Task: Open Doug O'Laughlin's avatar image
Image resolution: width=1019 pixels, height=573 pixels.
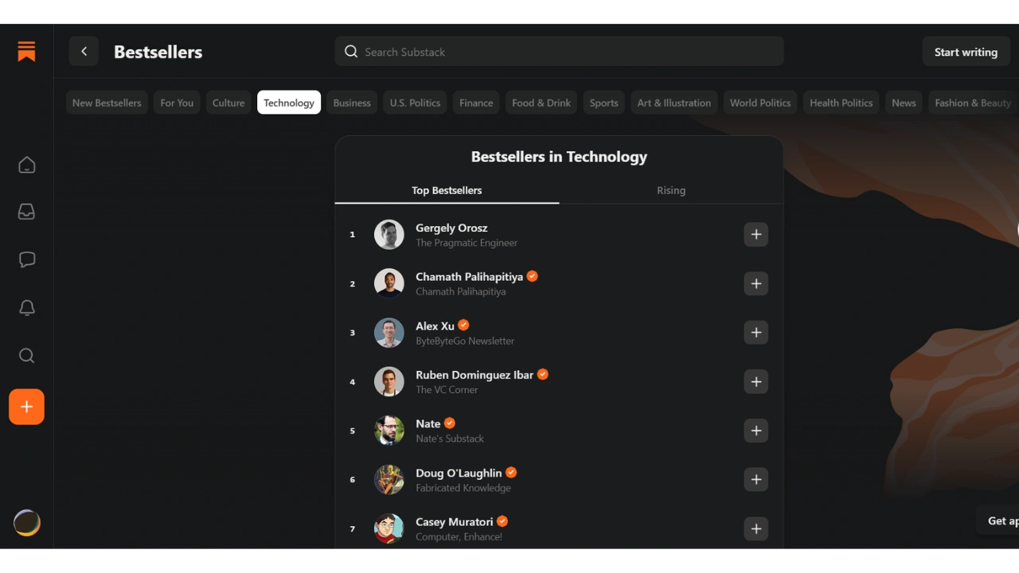Action: coord(389,480)
